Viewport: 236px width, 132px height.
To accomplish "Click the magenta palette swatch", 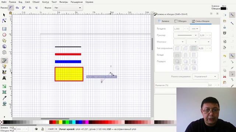I will point(87,122).
